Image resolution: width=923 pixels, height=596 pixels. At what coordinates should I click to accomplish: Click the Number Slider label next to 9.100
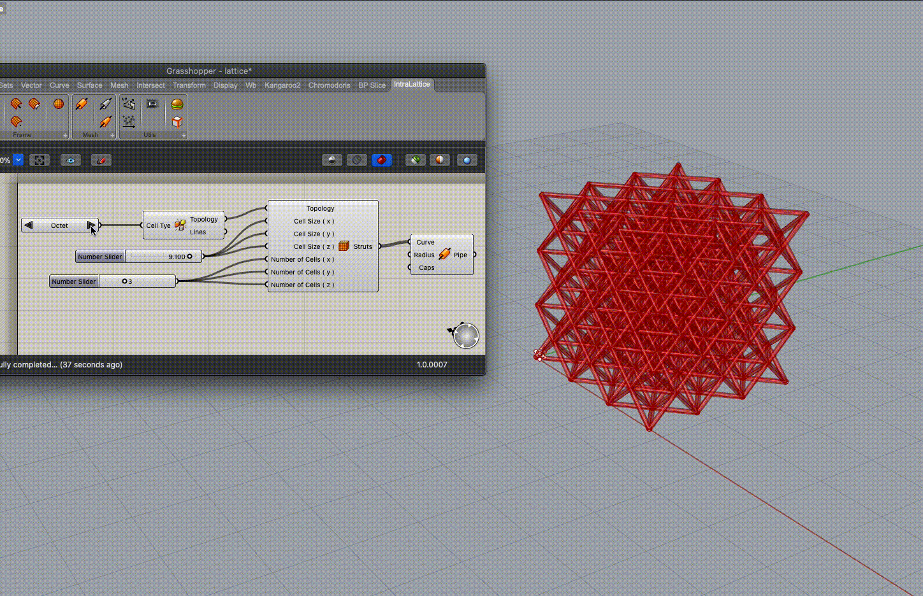pyautogui.click(x=100, y=257)
